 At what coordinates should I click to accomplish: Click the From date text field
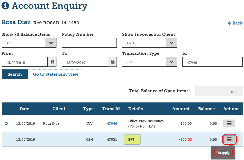coord(25,62)
